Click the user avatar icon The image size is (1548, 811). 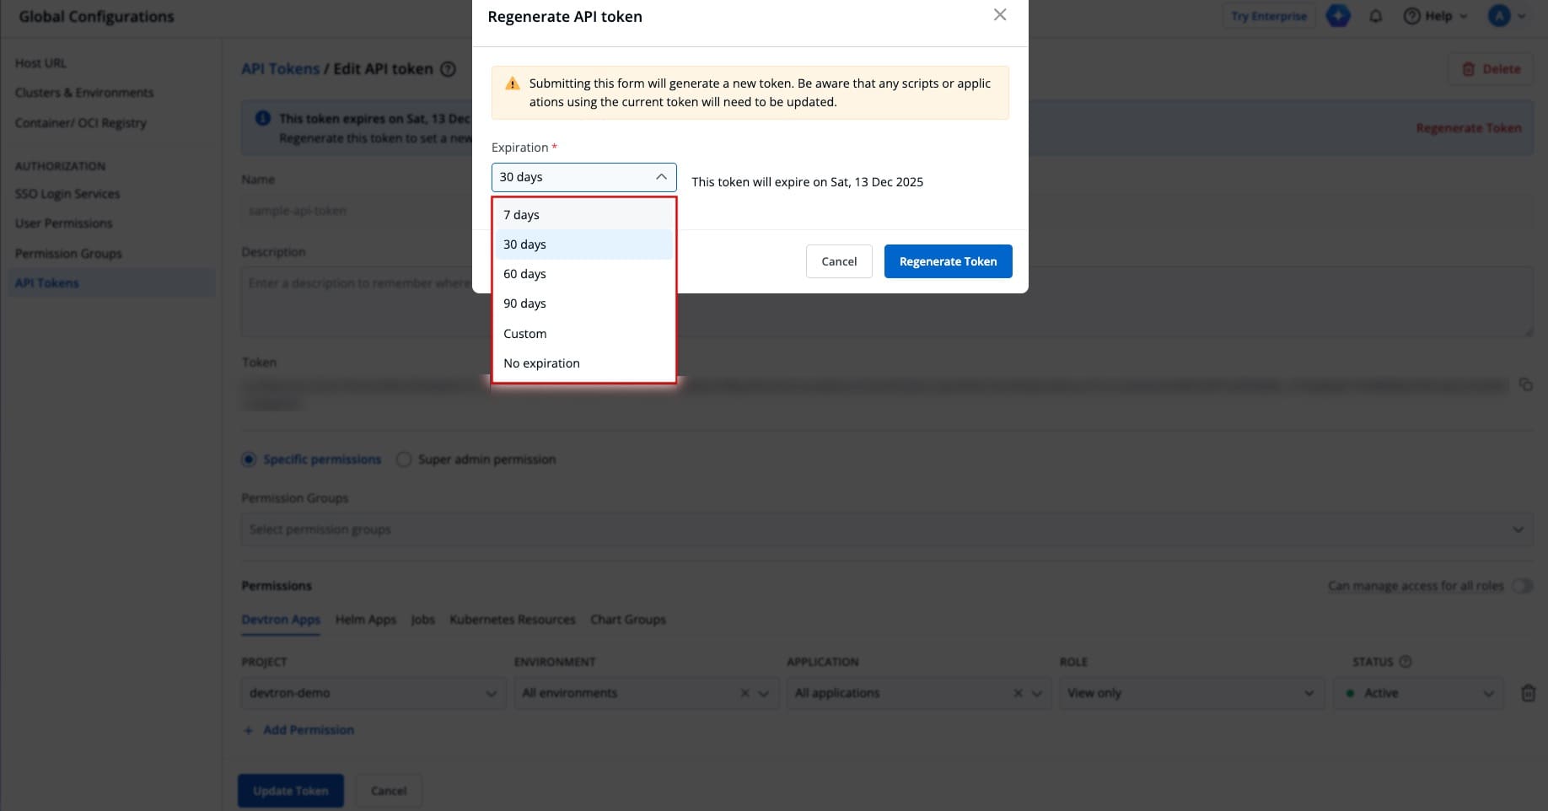(x=1498, y=16)
